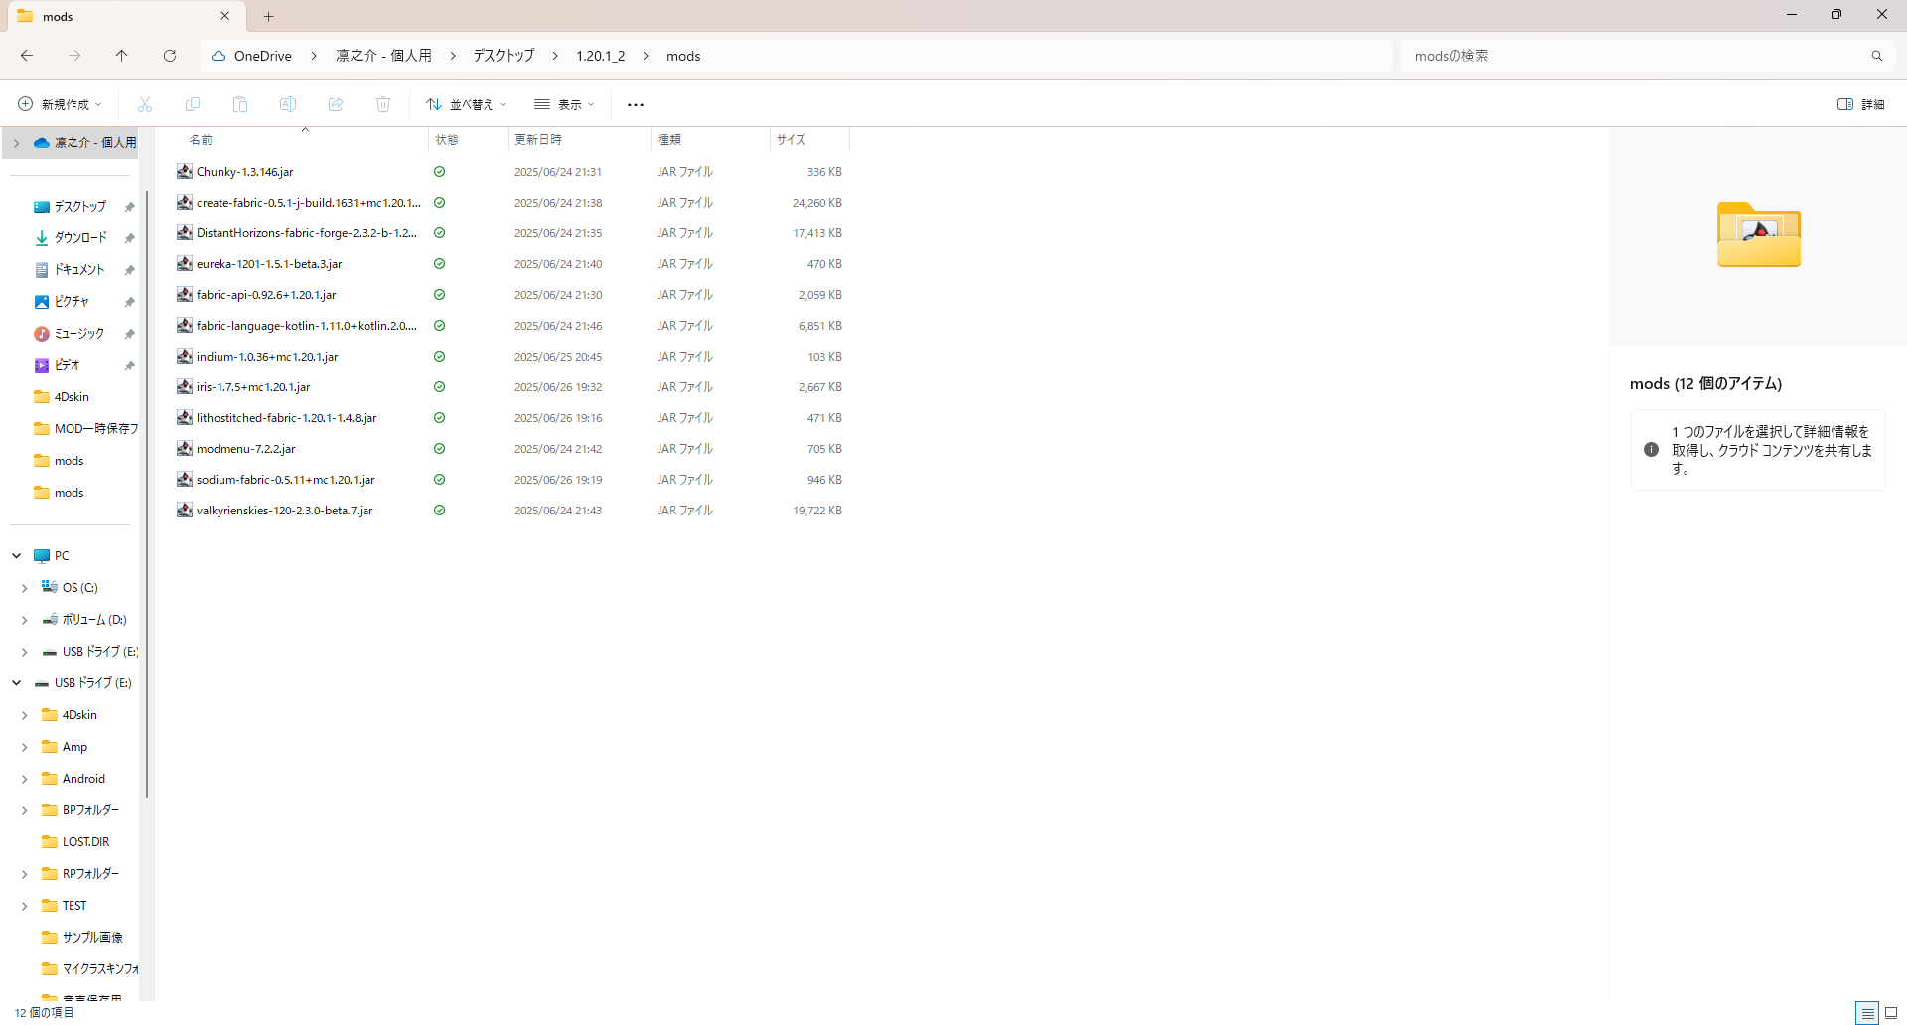The height and width of the screenshot is (1025, 1907).
Task: Click the Share icon in toolbar
Action: [336, 104]
